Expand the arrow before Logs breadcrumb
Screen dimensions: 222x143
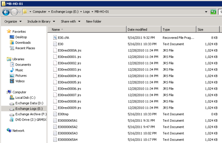[x=81, y=12]
